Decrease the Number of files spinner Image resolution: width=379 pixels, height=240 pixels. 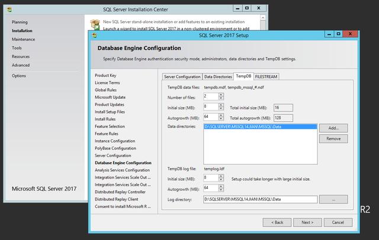click(x=221, y=98)
